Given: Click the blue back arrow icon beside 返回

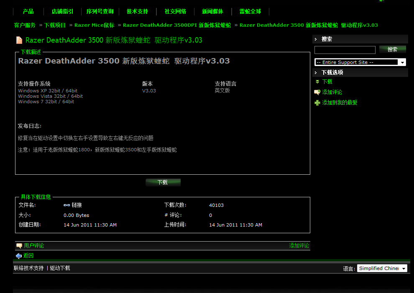Looking at the screenshot, I should (x=19, y=256).
